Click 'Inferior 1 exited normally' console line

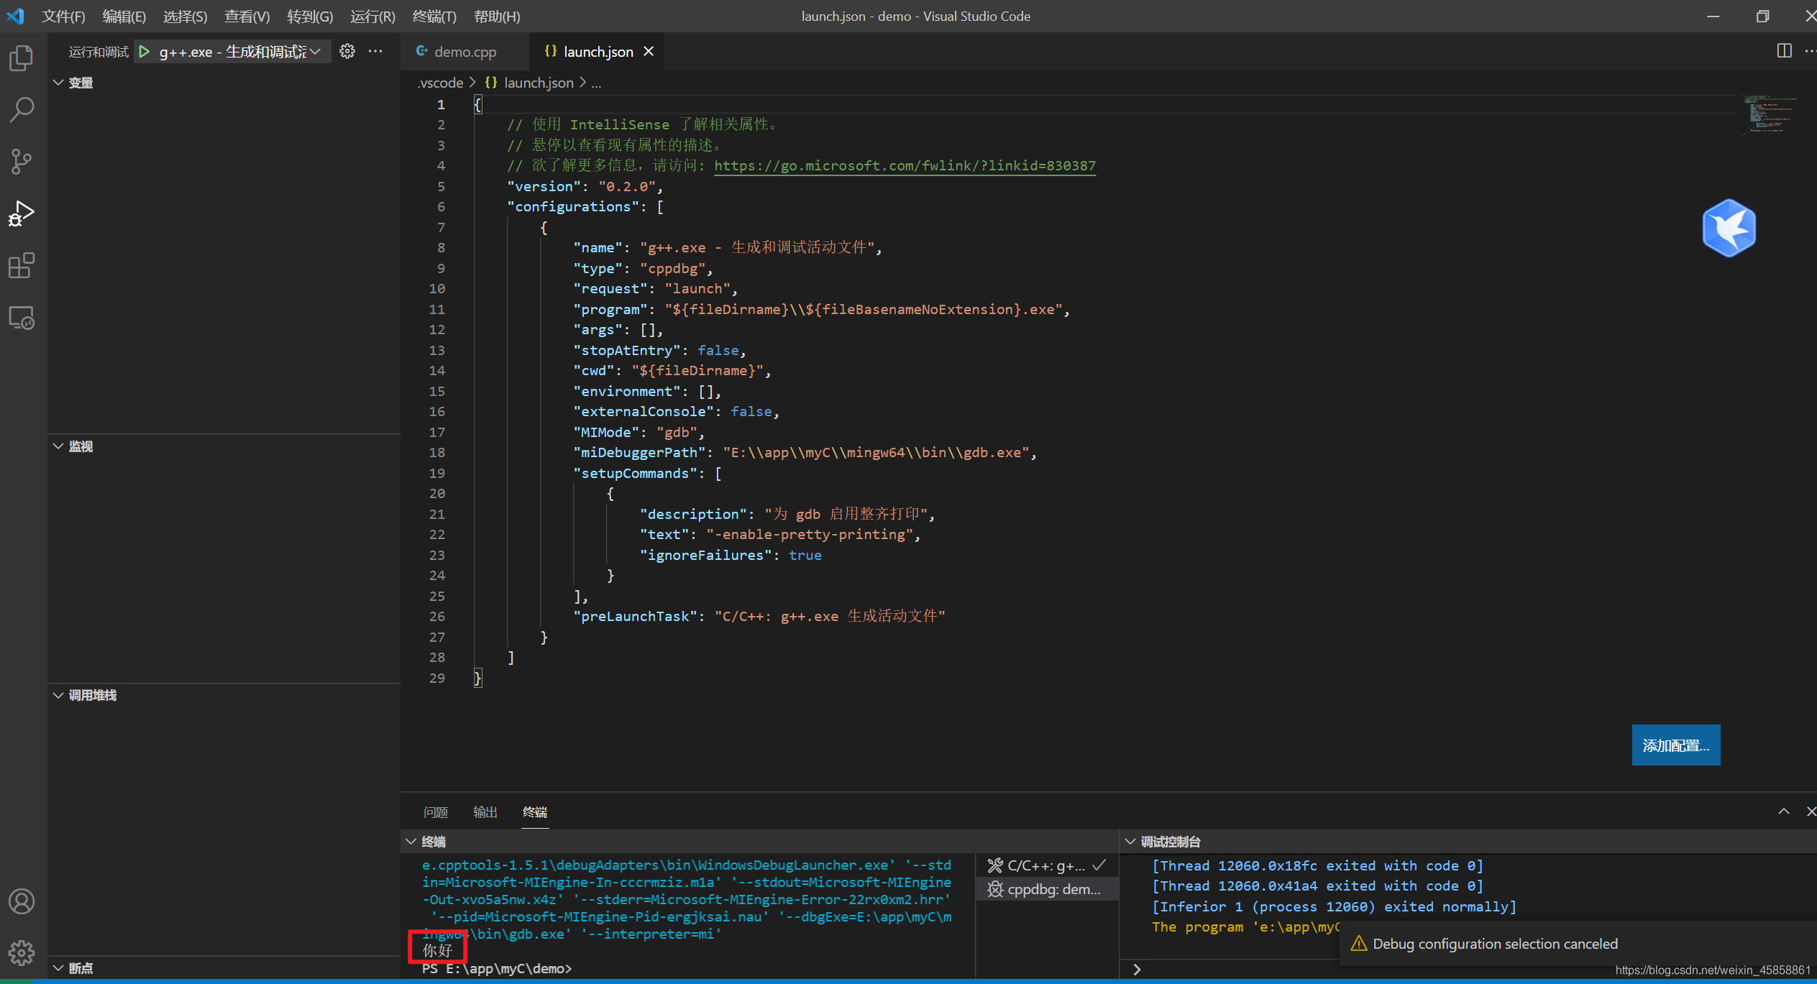tap(1334, 906)
